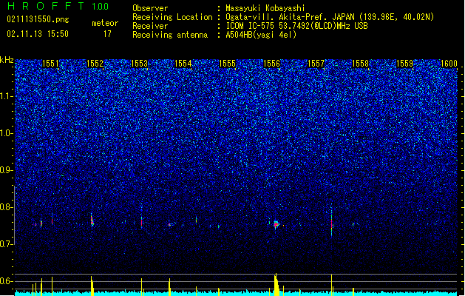Click the 0.6 kHz frequency axis label
Image resolution: width=465 pixels, height=296 pixels.
point(7,281)
